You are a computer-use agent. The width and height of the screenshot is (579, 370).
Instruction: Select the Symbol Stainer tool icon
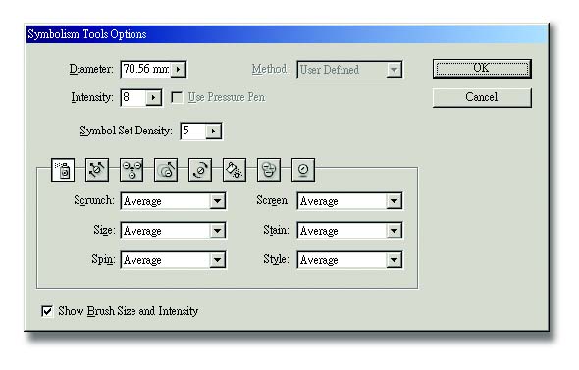(x=235, y=170)
